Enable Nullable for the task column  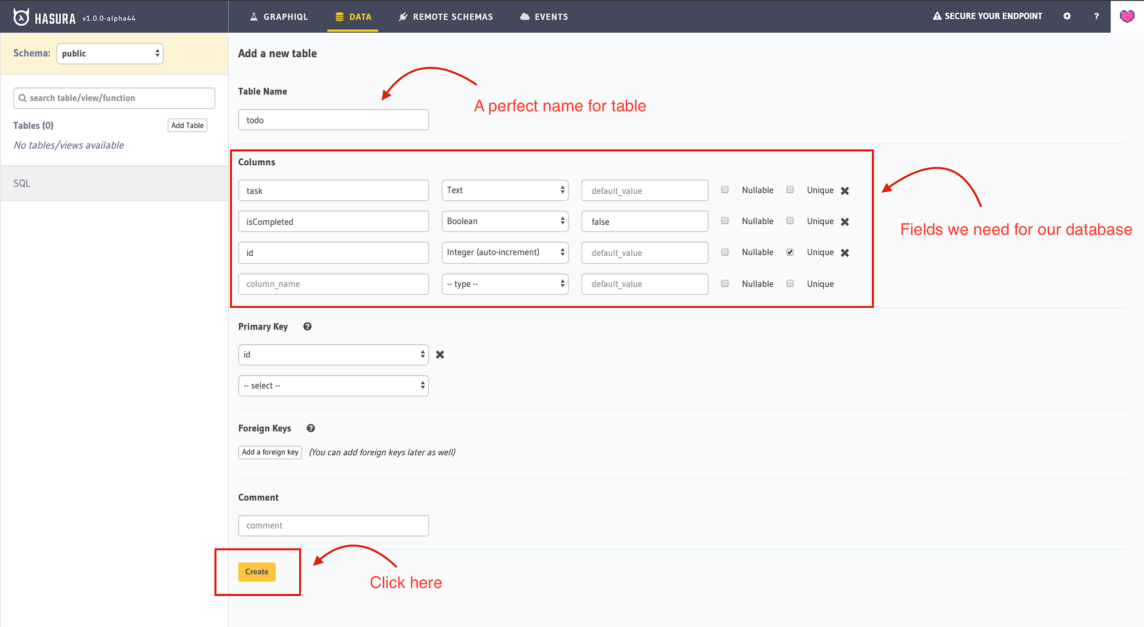click(x=725, y=190)
